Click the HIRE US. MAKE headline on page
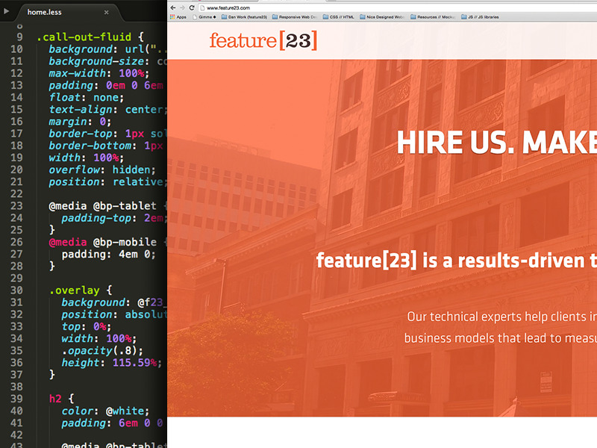Screen dimensions: 597x448 click(496, 143)
